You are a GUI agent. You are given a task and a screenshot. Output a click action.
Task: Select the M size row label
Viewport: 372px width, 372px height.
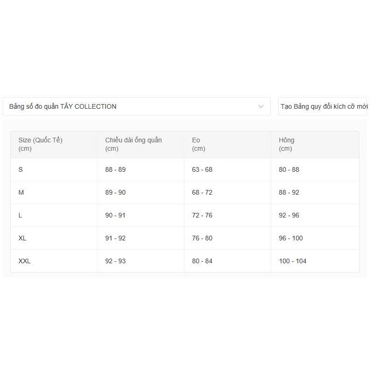click(21, 192)
